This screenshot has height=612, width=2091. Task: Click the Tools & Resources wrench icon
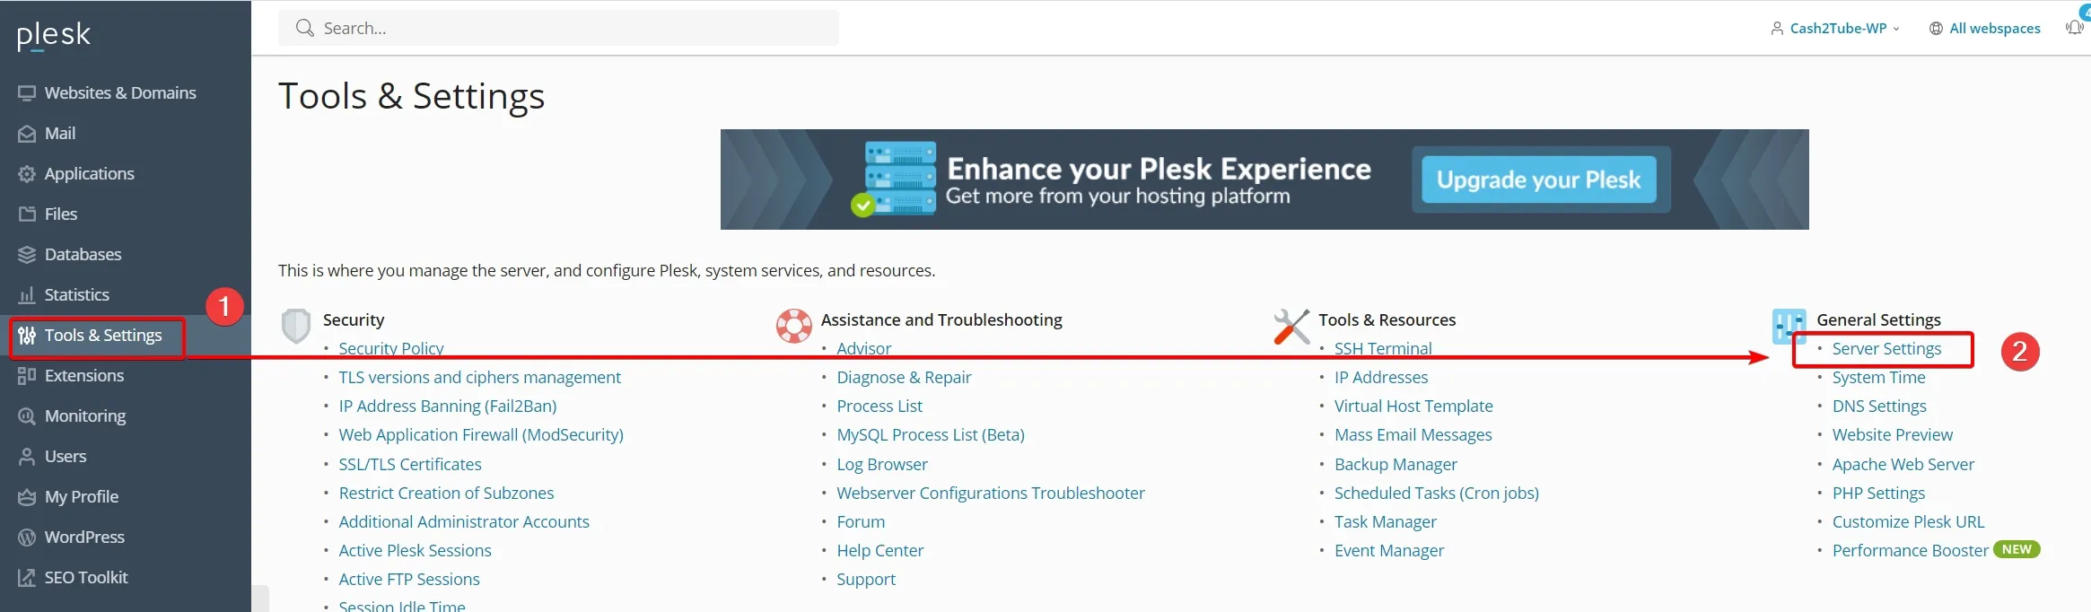[1292, 326]
